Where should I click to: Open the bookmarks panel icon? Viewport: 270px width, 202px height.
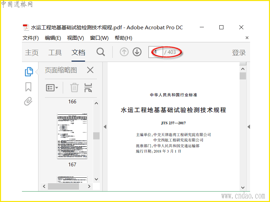tap(28, 87)
